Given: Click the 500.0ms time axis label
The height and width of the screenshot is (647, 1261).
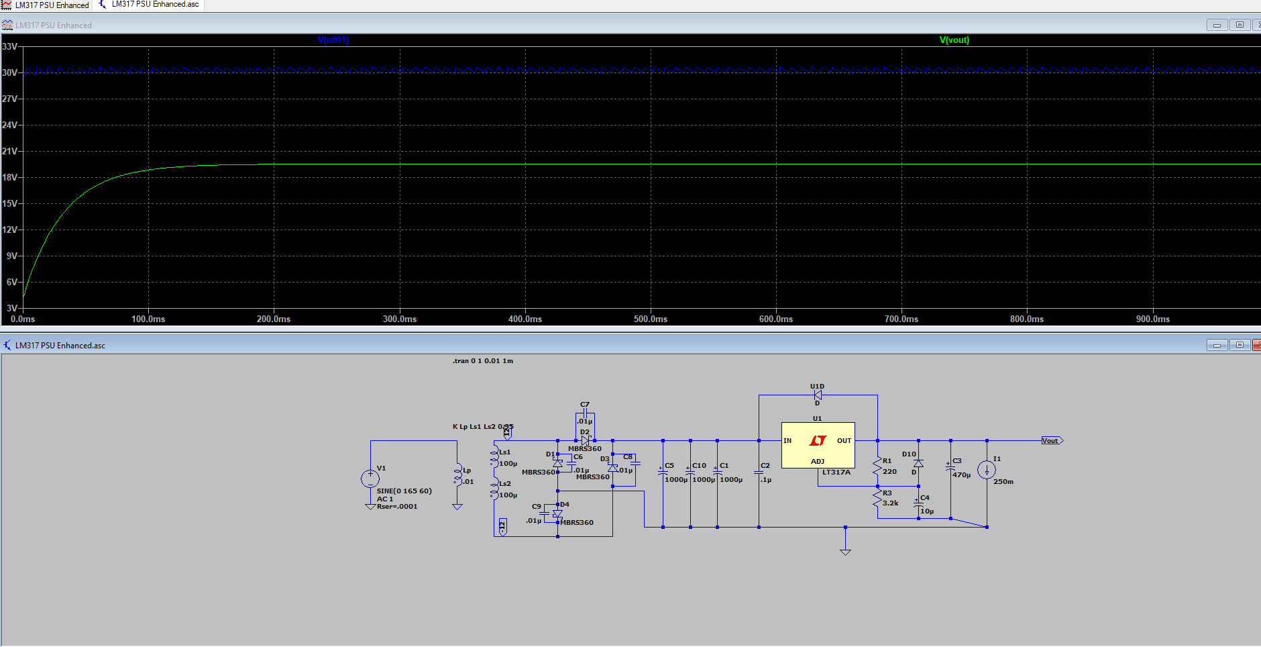Looking at the screenshot, I should pyautogui.click(x=651, y=319).
